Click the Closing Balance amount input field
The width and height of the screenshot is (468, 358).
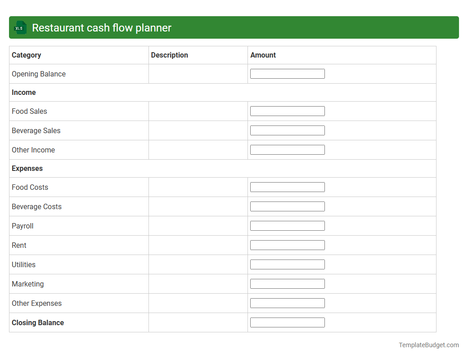click(x=287, y=322)
